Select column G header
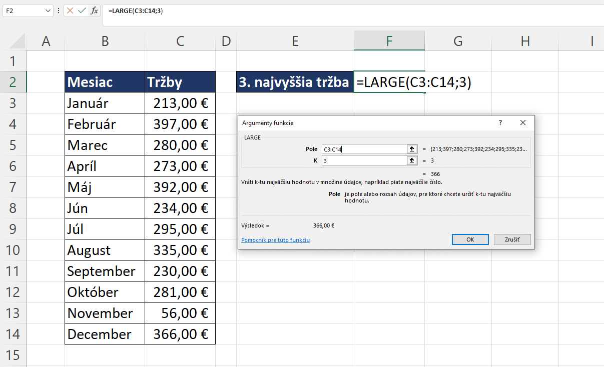The height and width of the screenshot is (367, 604). (458, 41)
